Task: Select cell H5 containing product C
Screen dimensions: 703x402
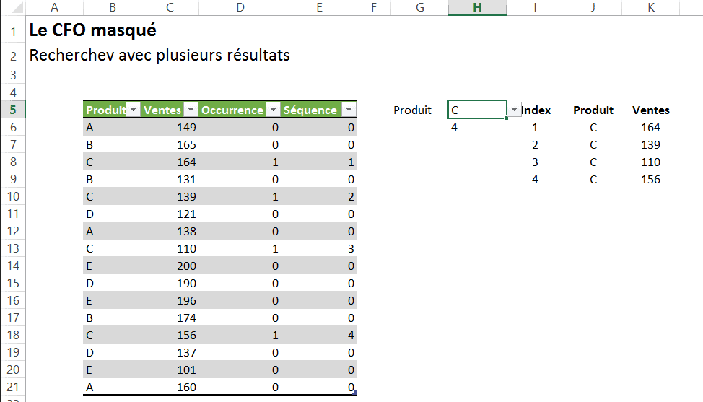Action: click(475, 110)
